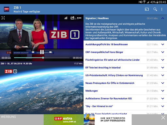Viewport: 167px width, 125px height.
Task: Collapse the Signation | Headlines section
Action: pyautogui.click(x=163, y=18)
